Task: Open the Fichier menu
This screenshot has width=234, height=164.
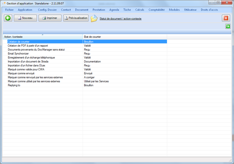Action: (12, 9)
